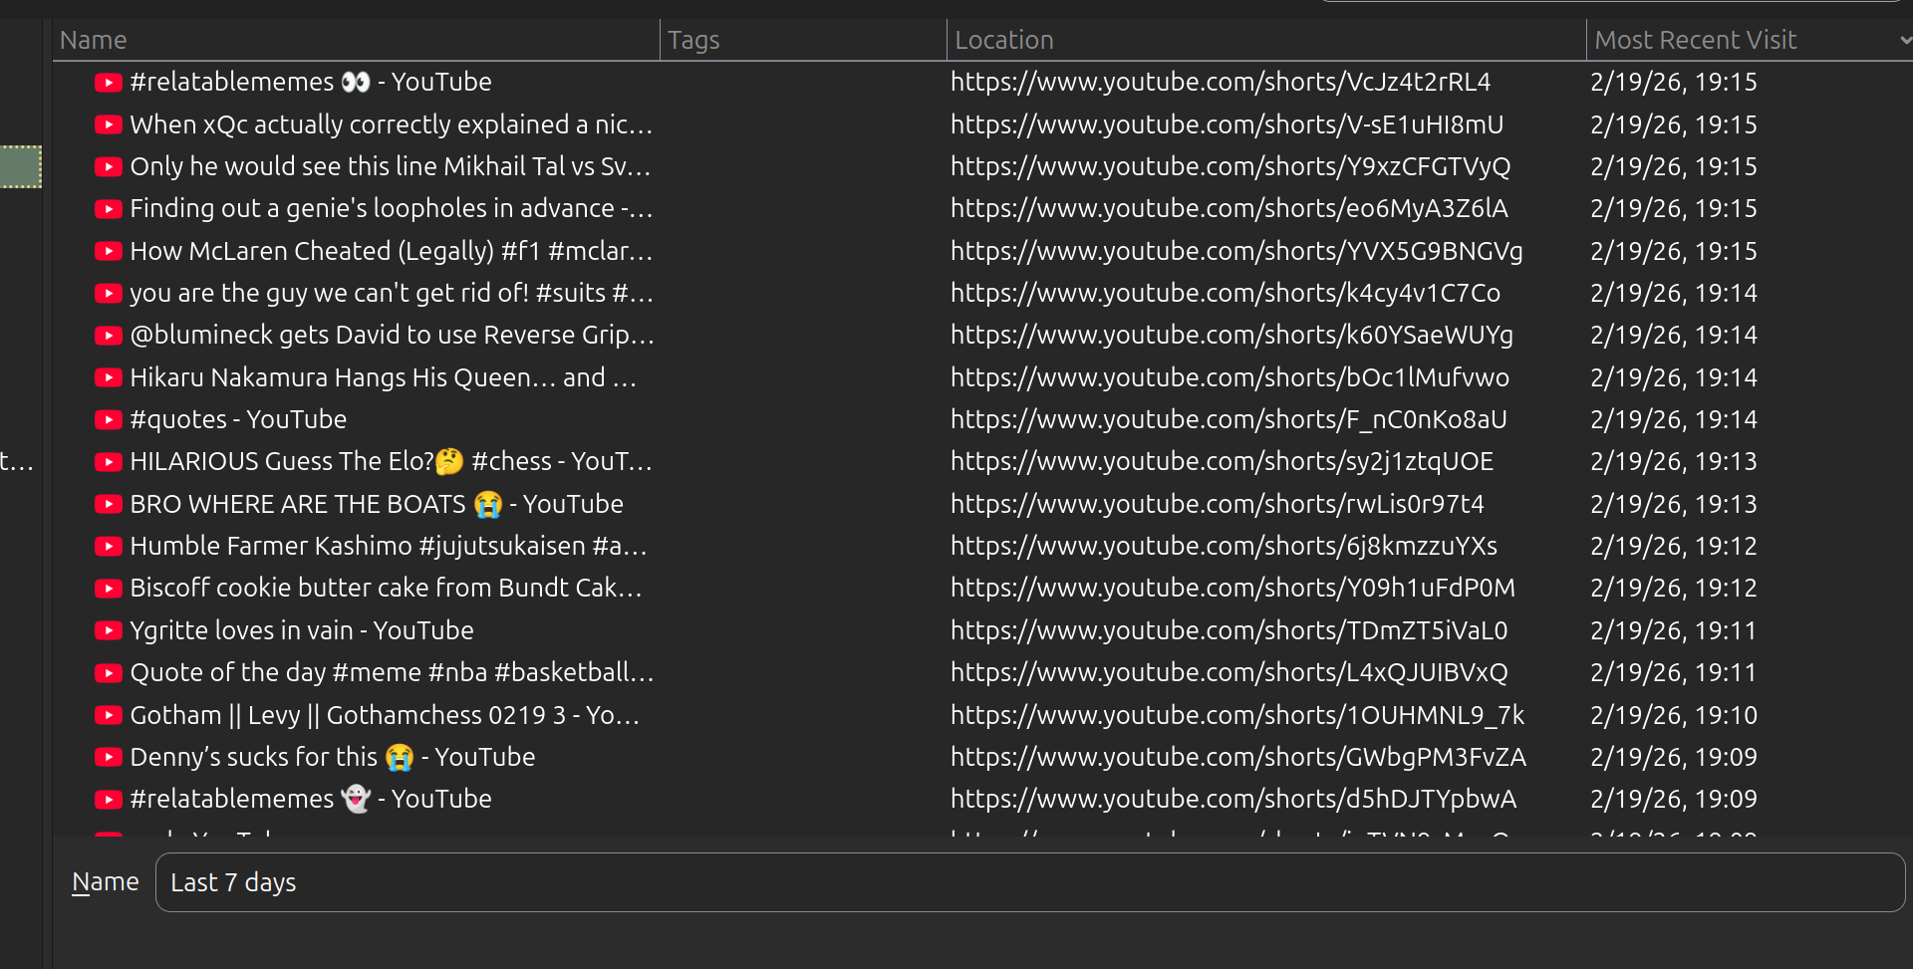Click YouTube icon next to '@blumineck gets David' entry
The width and height of the screenshot is (1913, 969).
tap(109, 335)
